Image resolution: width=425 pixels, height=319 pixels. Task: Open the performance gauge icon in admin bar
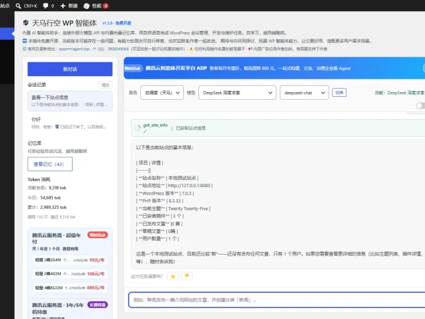[x=87, y=6]
